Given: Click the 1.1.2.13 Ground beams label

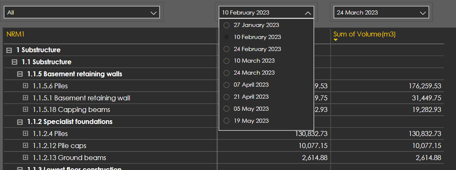Looking at the screenshot, I should [x=69, y=158].
